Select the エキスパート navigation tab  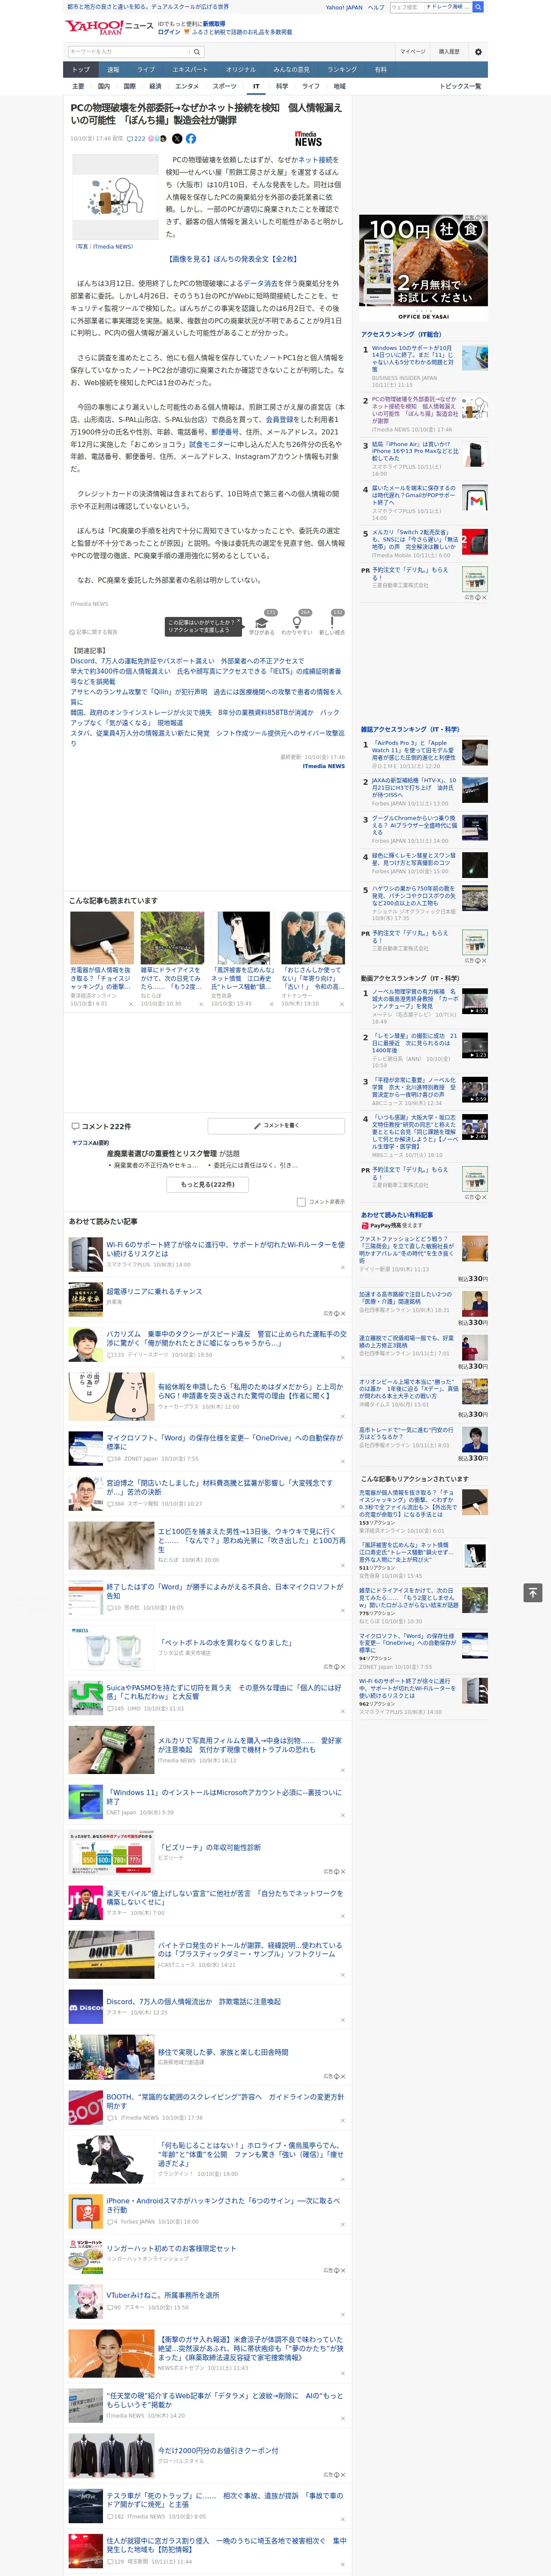190,69
